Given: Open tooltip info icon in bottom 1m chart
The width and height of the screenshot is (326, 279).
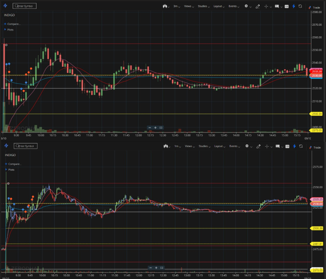Looking at the screenshot, I should pyautogui.click(x=278, y=147).
